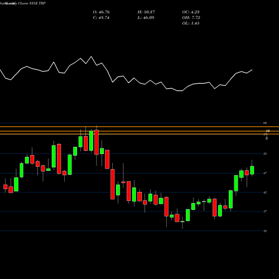Click the close value "C: 48.74"
The height and width of the screenshot is (279, 279).
101,18
